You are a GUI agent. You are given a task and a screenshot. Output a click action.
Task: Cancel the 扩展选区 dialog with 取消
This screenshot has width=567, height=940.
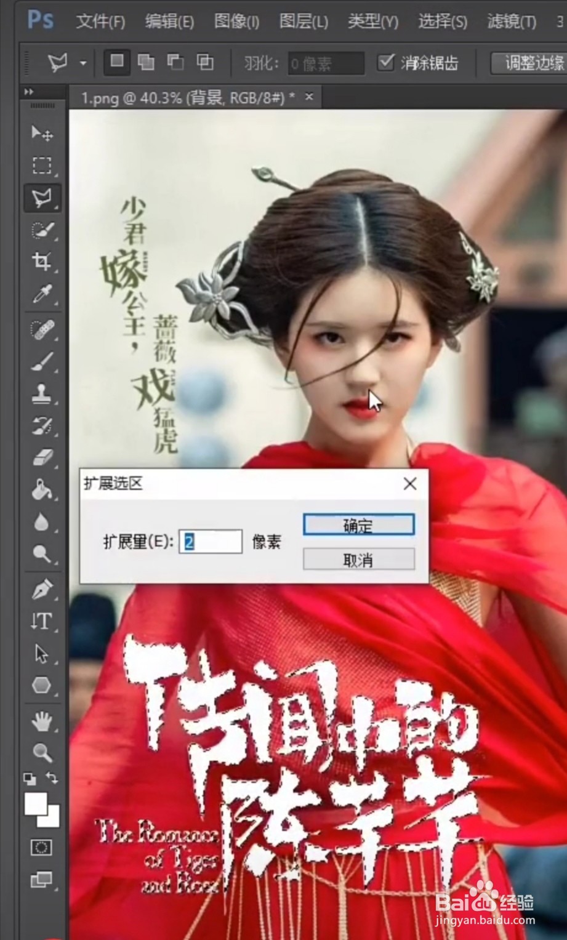(x=358, y=560)
